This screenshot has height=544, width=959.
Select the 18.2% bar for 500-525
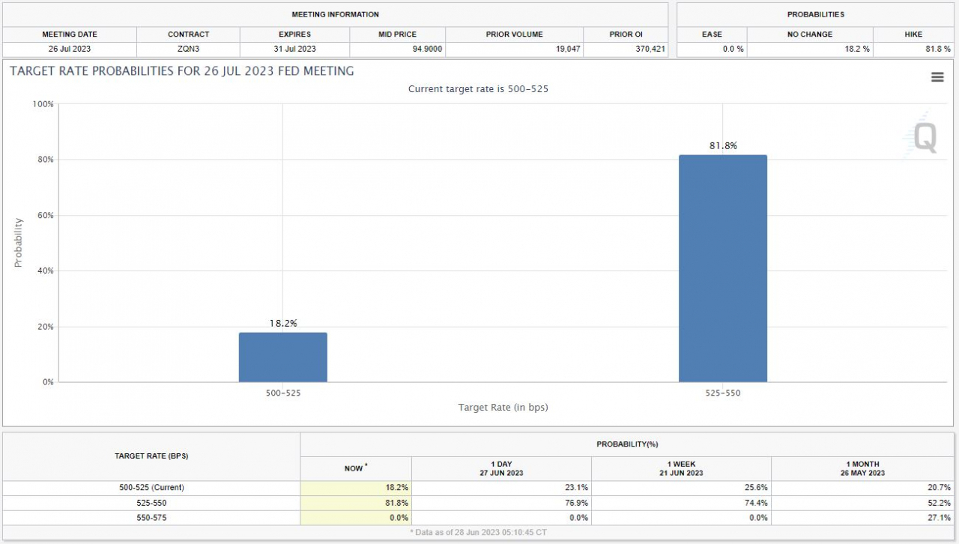coord(283,357)
